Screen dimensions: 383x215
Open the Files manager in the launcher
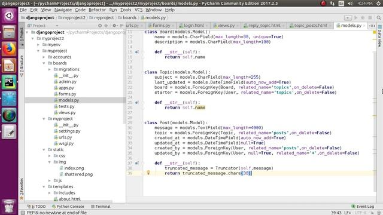(9, 32)
